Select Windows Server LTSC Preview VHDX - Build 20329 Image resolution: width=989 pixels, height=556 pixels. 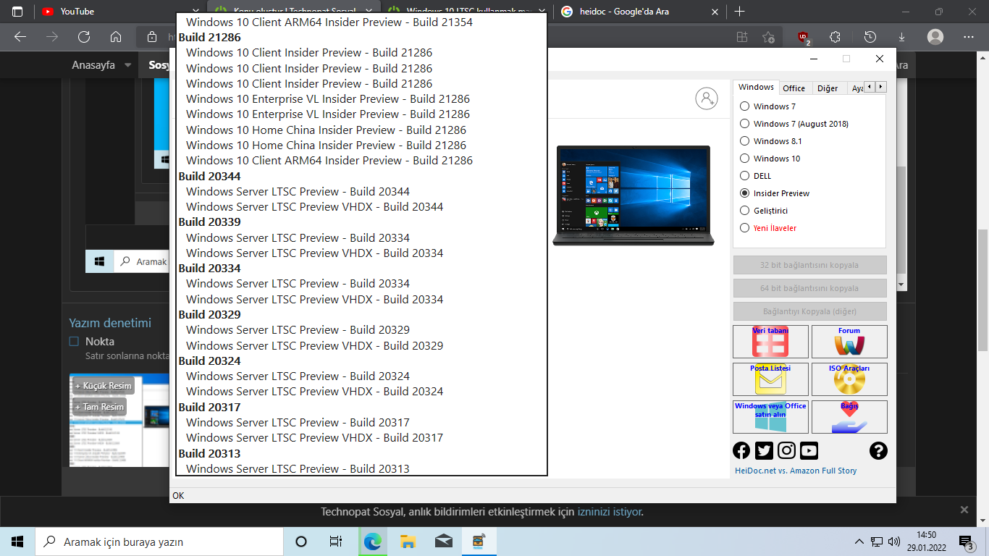[314, 345]
